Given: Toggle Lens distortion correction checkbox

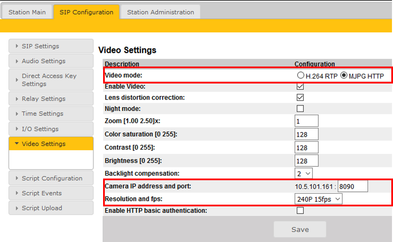Looking at the screenshot, I should [x=300, y=97].
